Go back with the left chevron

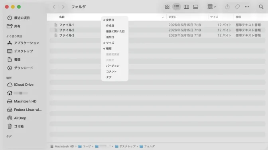pyautogui.click(x=54, y=7)
